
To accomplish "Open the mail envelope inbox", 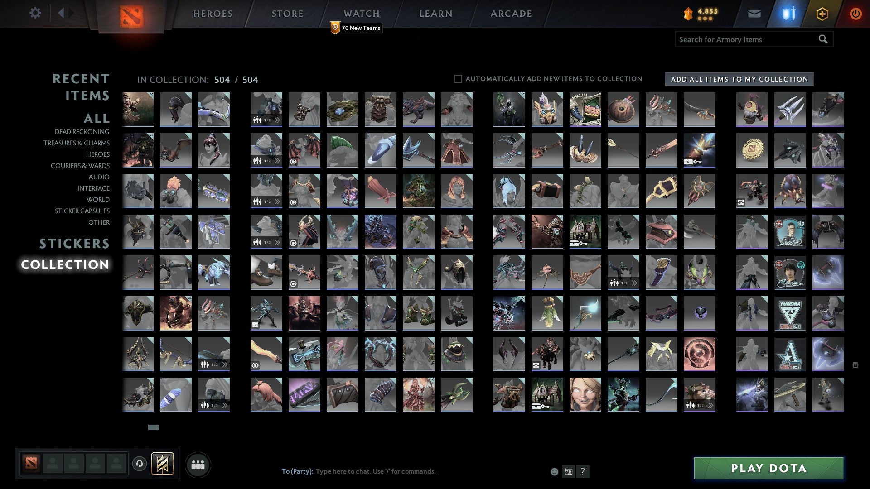I will [x=754, y=14].
